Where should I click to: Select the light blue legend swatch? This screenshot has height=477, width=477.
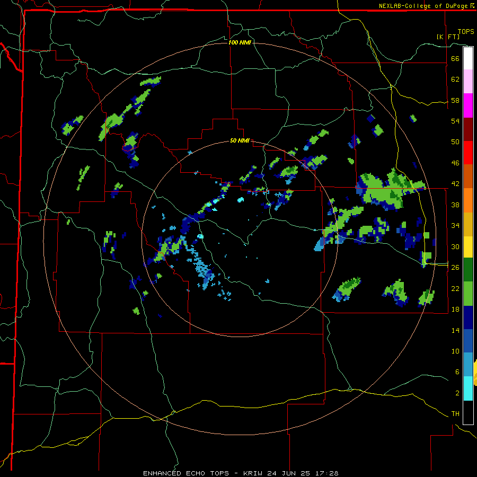[x=468, y=365]
